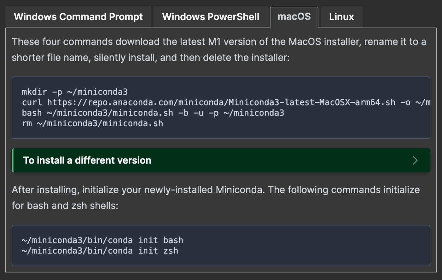The width and height of the screenshot is (442, 280).
Task: Click the "After installing, initialize" paragraph line
Action: (216, 190)
